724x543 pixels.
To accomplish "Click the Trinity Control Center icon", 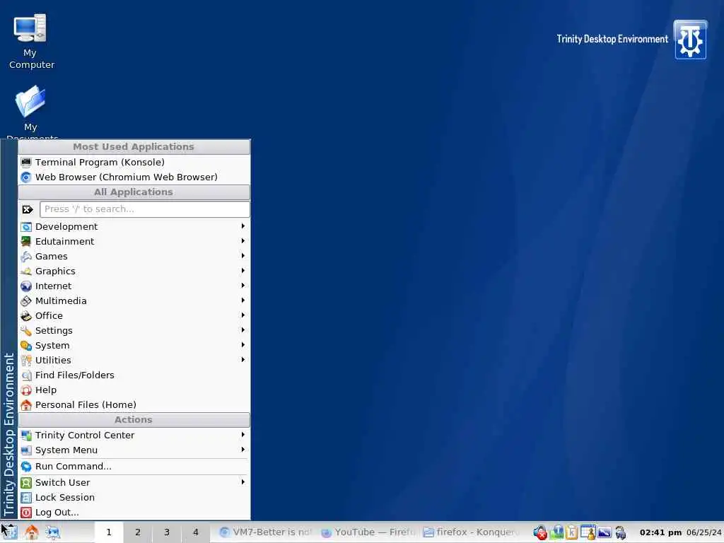I will (26, 436).
